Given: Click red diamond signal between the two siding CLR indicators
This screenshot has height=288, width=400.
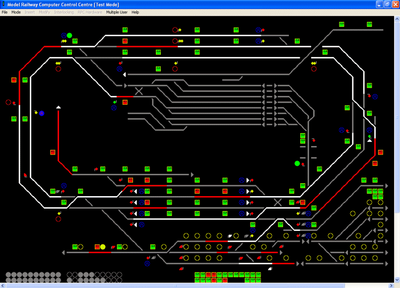Looking at the screenshot, I should [x=96, y=169].
